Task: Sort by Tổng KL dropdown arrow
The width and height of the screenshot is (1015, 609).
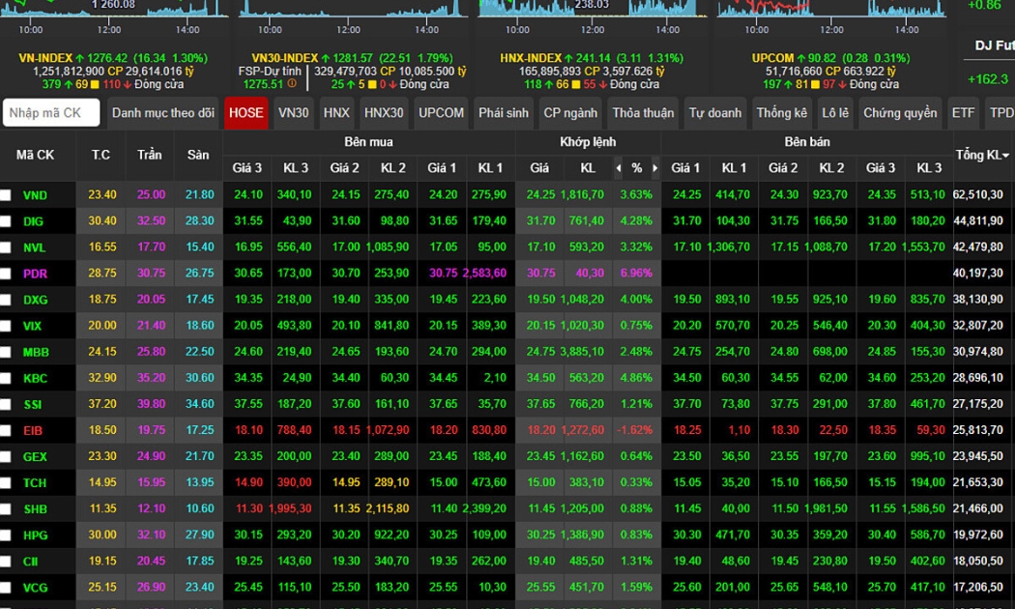Action: [x=1005, y=156]
